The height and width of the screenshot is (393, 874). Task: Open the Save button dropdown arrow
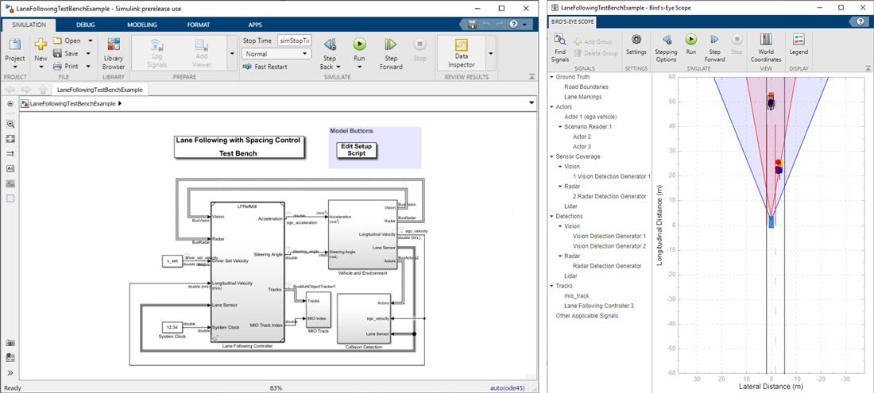point(88,53)
